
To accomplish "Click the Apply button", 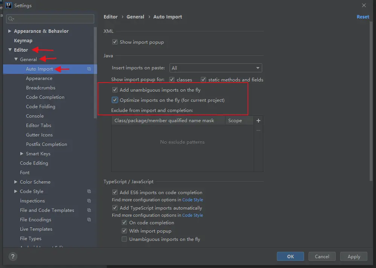I will click(x=354, y=256).
